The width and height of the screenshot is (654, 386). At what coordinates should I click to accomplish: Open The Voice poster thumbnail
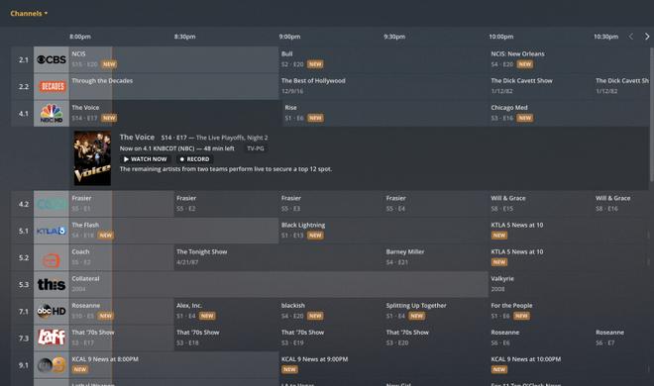click(92, 158)
